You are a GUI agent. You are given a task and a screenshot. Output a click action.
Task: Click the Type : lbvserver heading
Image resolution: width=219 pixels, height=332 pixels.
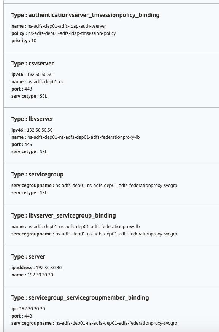tap(32, 119)
